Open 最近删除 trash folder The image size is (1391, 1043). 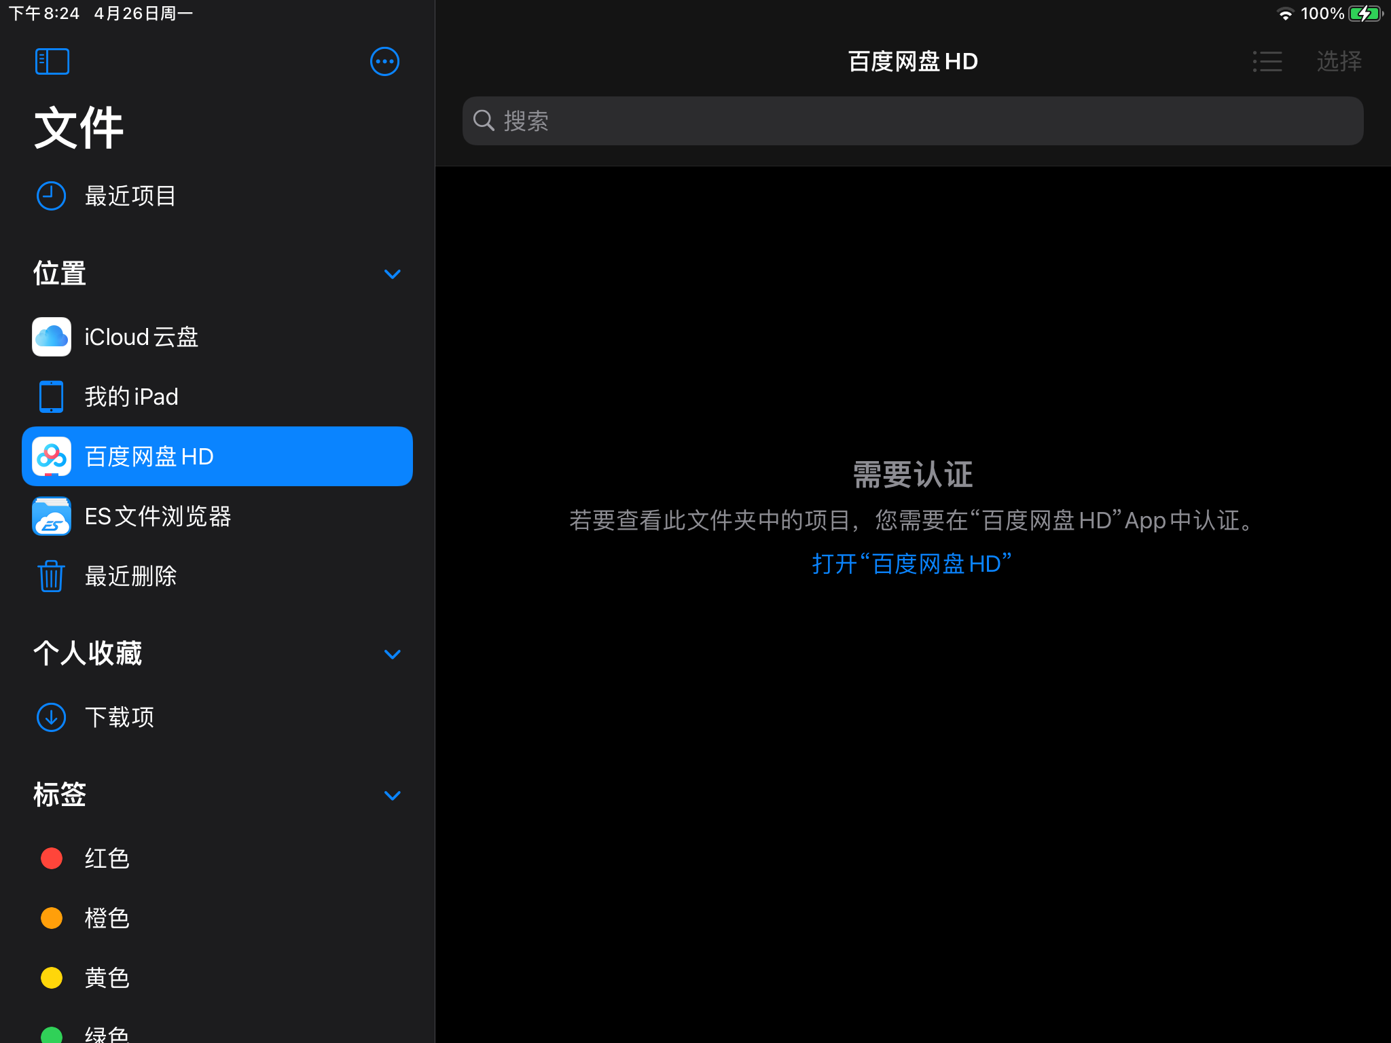point(130,577)
